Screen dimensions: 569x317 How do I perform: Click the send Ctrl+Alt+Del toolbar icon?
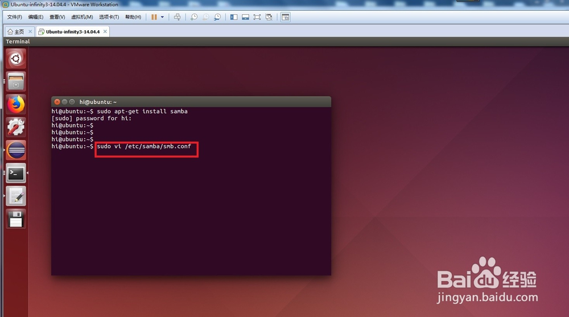[x=177, y=17]
